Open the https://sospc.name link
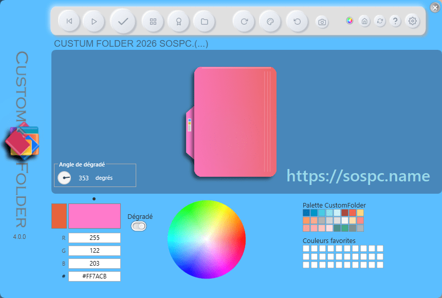442x298 pixels. coord(358,176)
